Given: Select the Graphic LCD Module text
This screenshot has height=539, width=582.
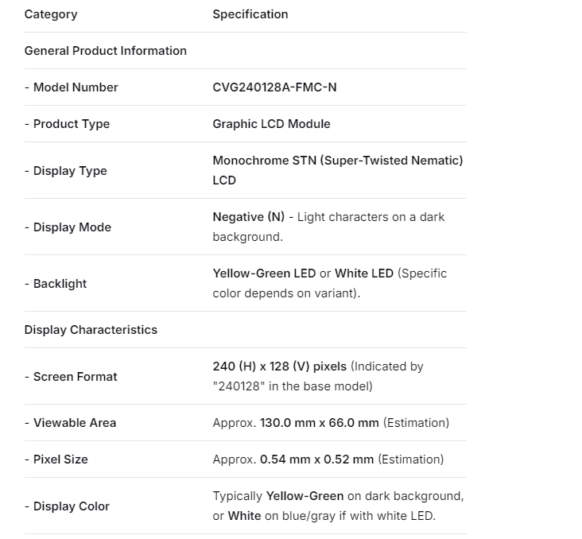Looking at the screenshot, I should 271,124.
